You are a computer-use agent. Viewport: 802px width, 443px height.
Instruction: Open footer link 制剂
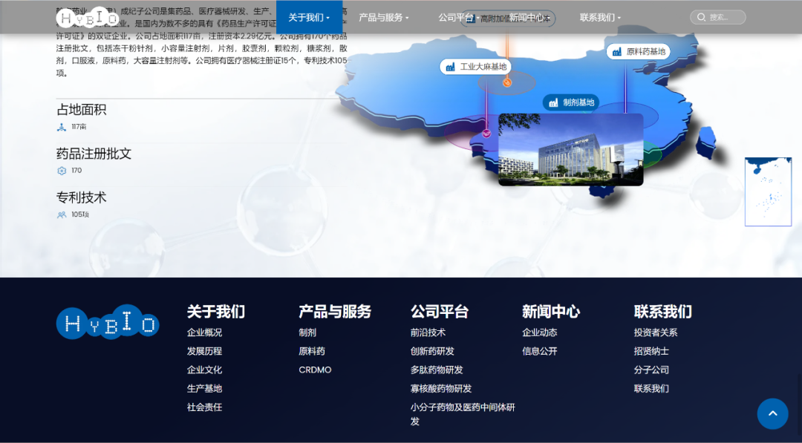pyautogui.click(x=307, y=332)
